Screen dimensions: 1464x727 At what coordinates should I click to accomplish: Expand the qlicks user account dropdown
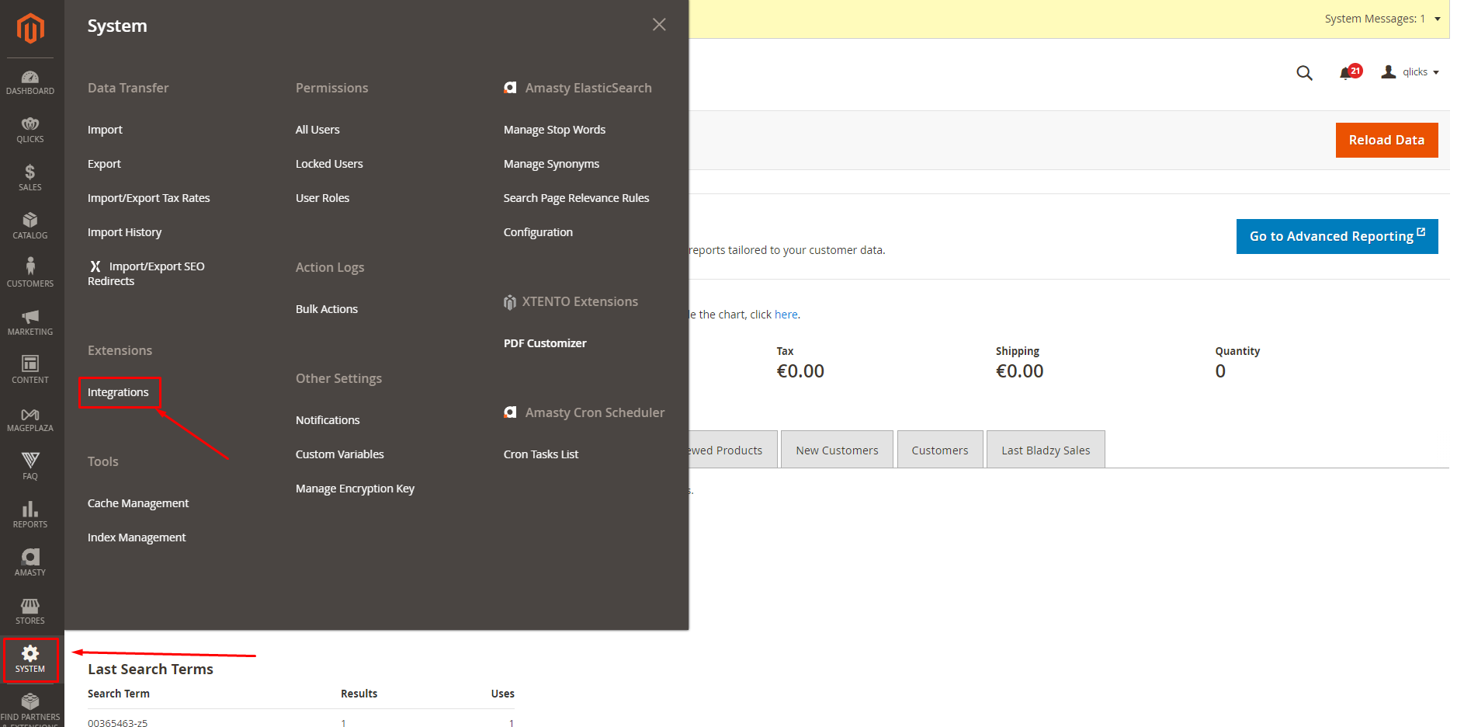1410,72
